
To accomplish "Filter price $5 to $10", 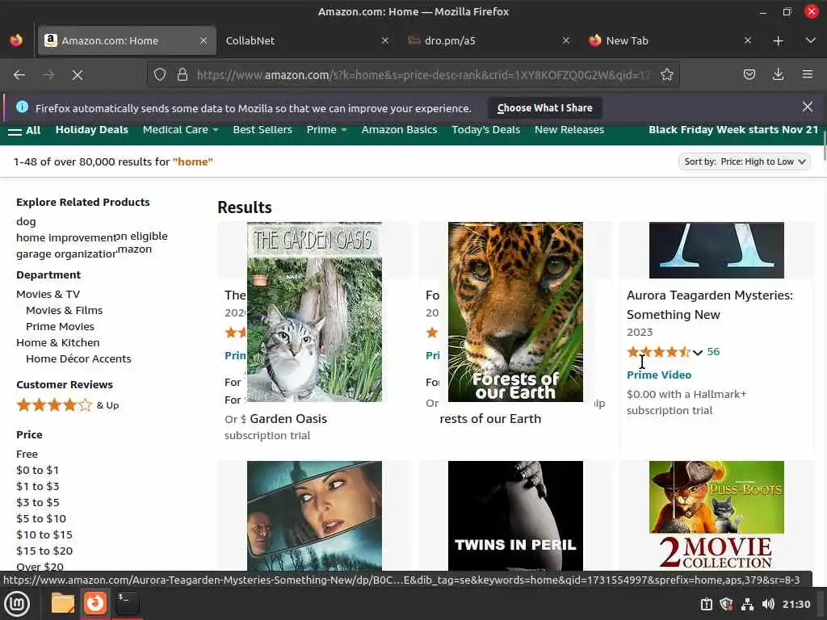I will (x=41, y=519).
